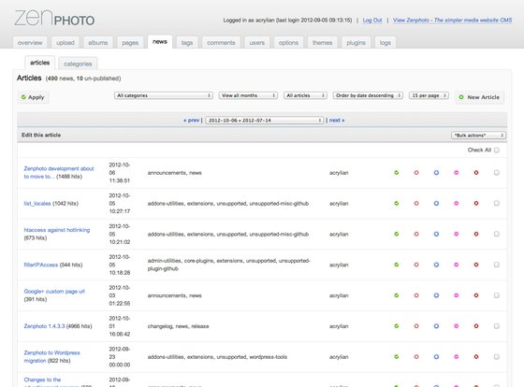
Task: Select checkbox in list_locales row
Action: [x=497, y=204]
